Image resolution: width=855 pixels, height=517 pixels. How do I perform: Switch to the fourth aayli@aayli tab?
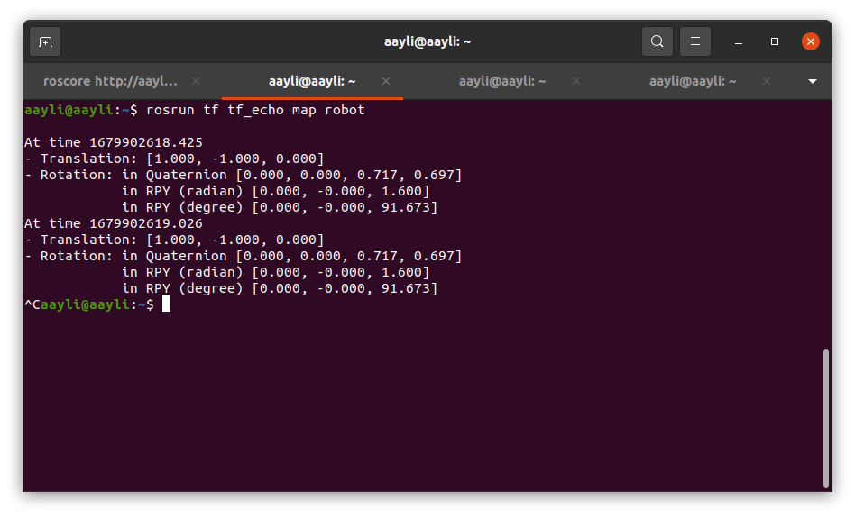click(x=693, y=81)
